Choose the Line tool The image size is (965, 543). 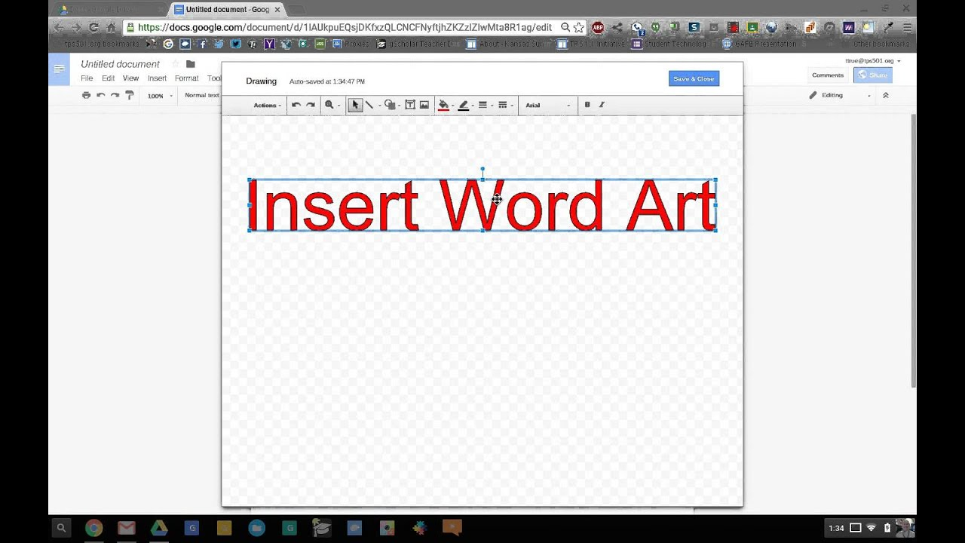tap(369, 105)
